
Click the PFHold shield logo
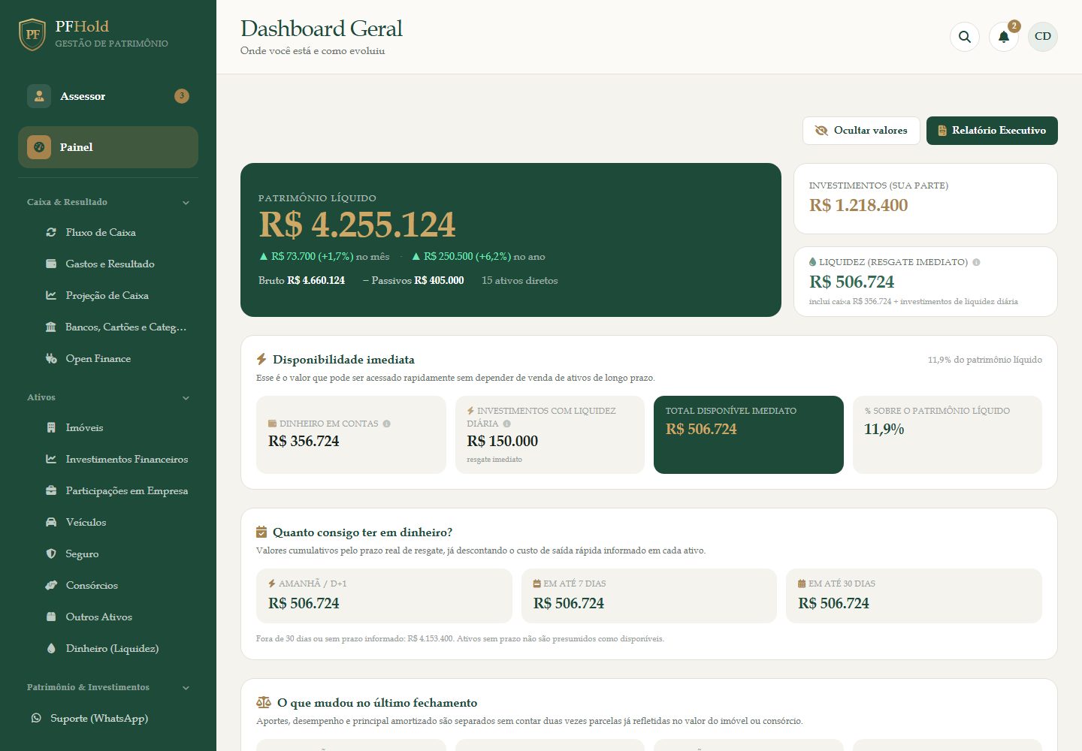point(32,35)
